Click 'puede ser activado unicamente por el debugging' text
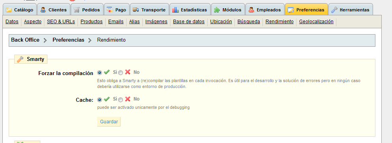 click(x=143, y=107)
